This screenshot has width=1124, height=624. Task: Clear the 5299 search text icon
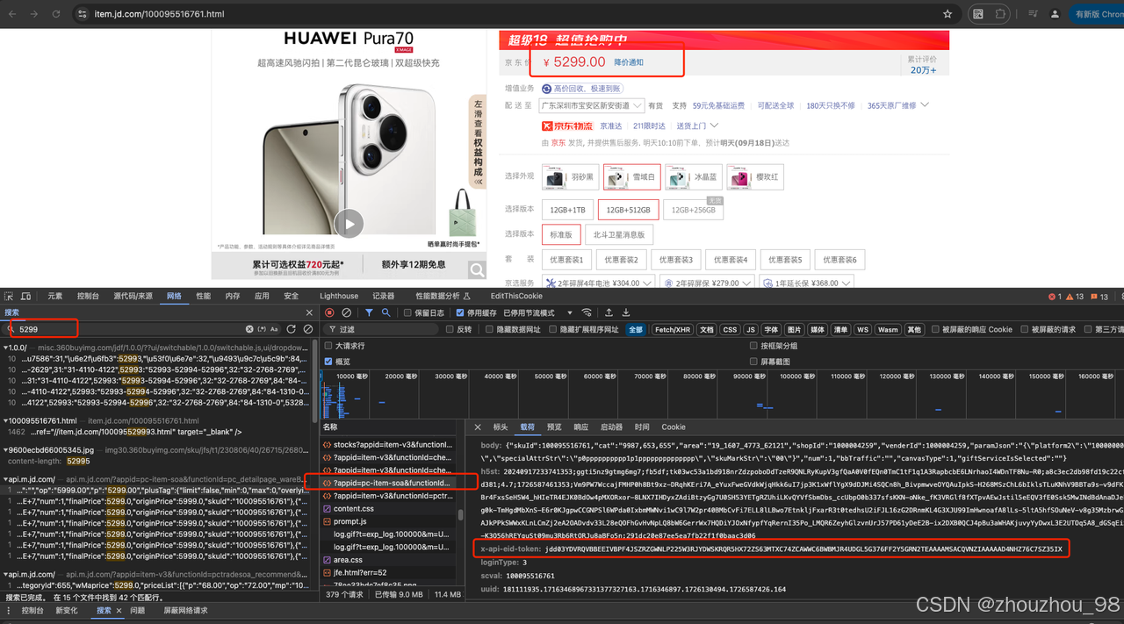coord(249,329)
